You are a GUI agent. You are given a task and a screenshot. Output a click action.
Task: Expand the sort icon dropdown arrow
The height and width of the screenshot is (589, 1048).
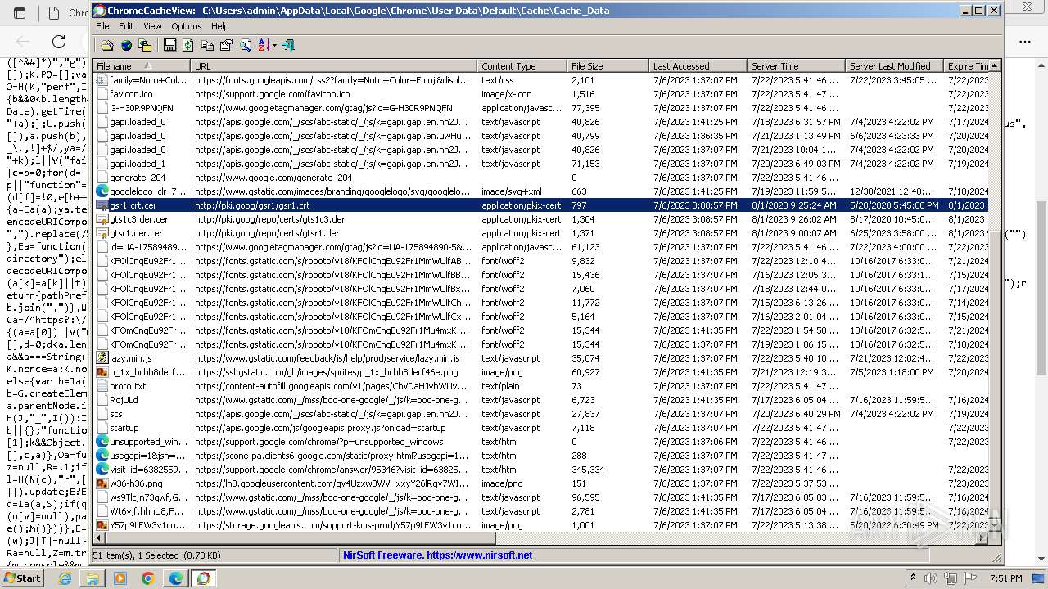[x=274, y=46]
